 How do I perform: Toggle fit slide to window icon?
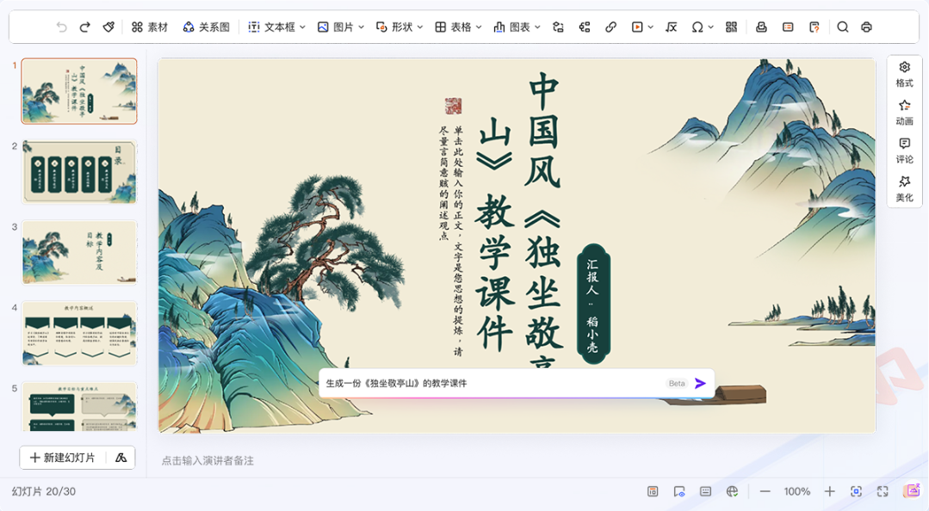(x=856, y=491)
